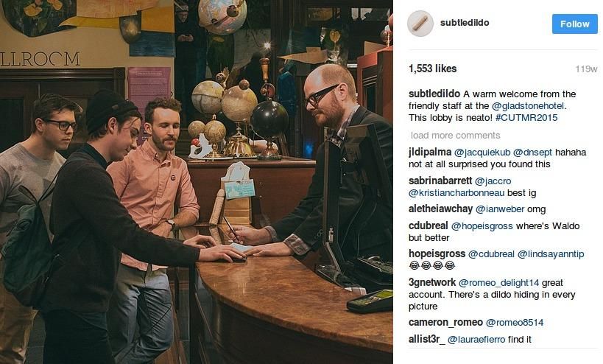Screen dimensions: 603x364
Task: Click the hotel lobby post photo
Action: pyautogui.click(x=197, y=182)
